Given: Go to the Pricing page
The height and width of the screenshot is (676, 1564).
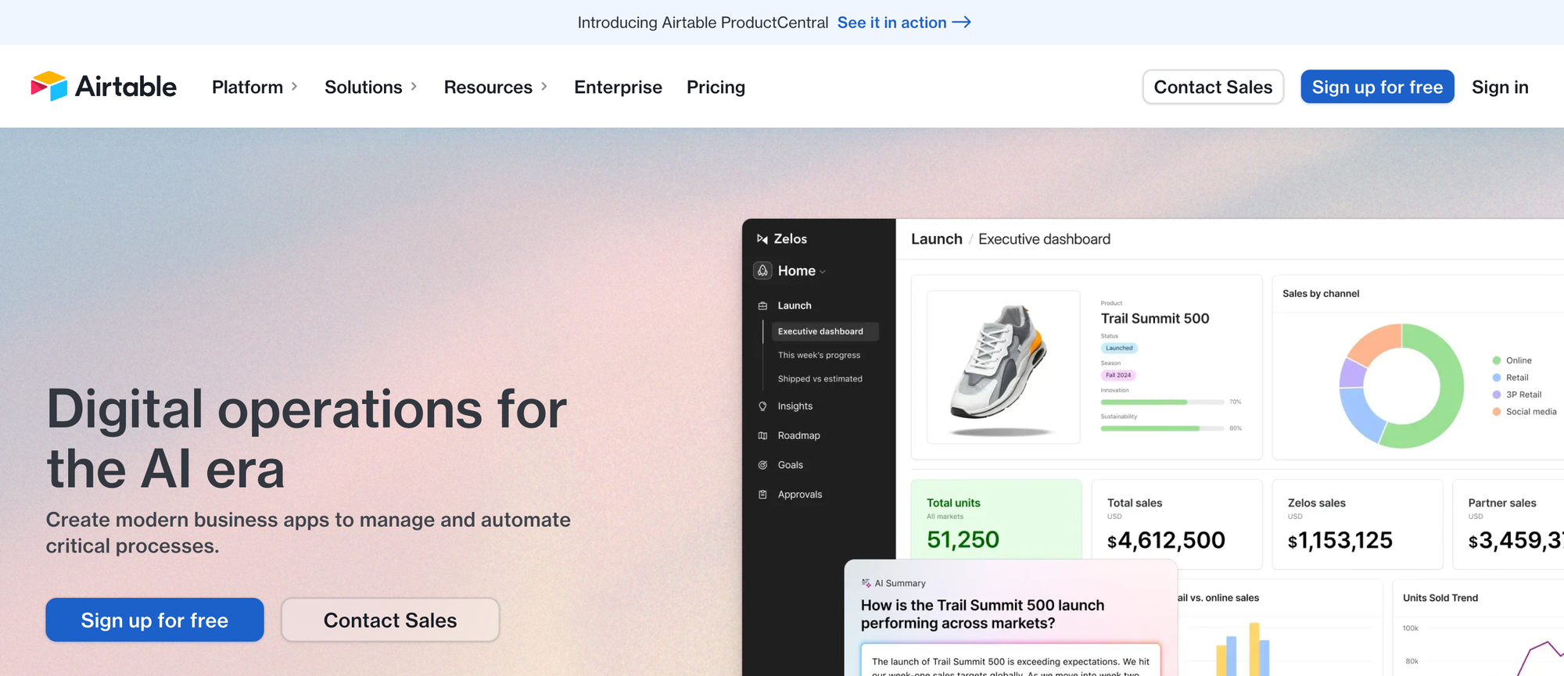Looking at the screenshot, I should 716,87.
